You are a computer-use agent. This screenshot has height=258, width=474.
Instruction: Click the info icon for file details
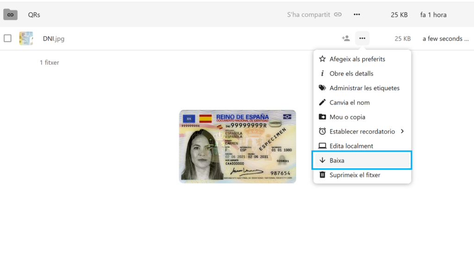coord(322,74)
